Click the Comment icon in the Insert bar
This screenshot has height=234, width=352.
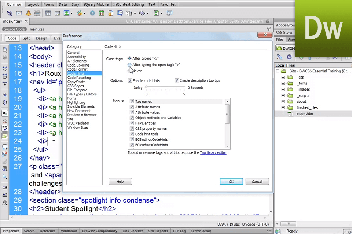click(x=120, y=13)
